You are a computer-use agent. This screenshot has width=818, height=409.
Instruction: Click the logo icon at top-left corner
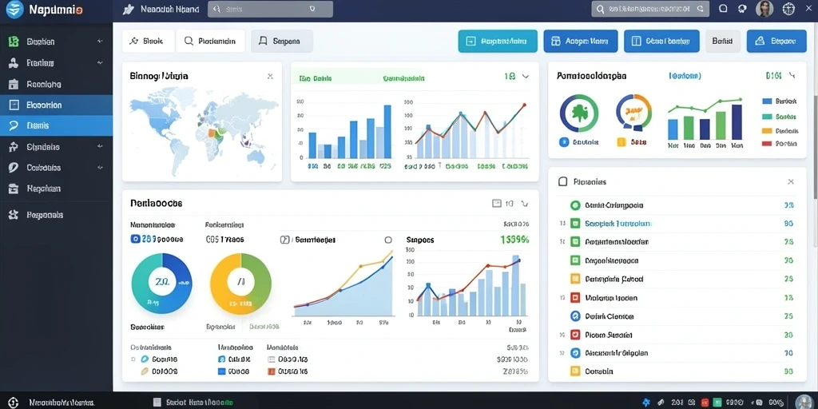click(x=14, y=10)
